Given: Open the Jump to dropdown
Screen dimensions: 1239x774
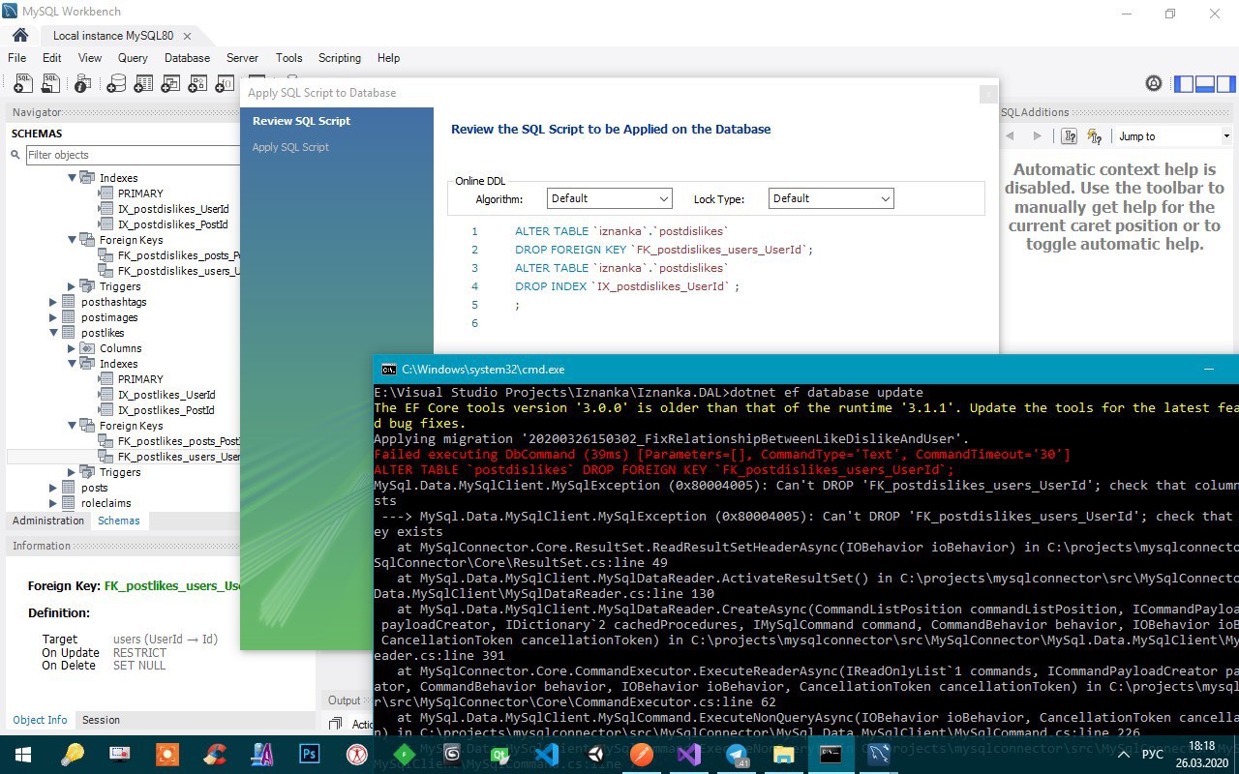Looking at the screenshot, I should 1175,136.
